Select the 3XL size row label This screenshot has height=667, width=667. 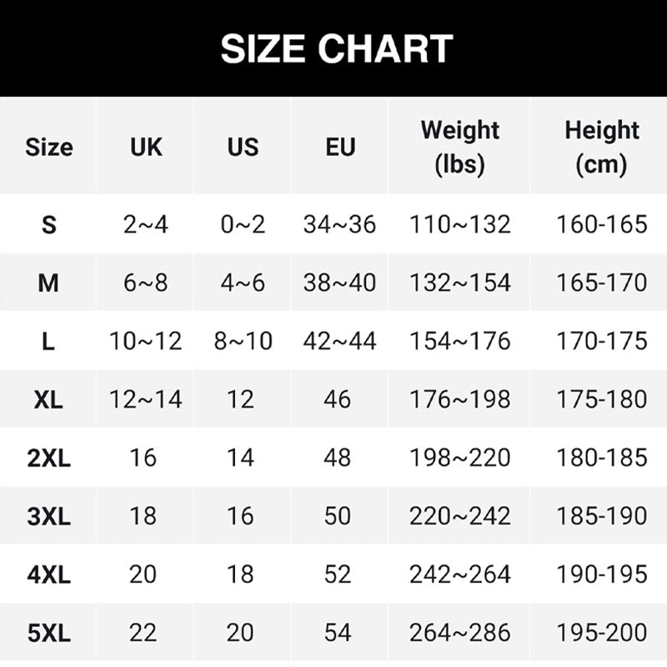point(48,516)
